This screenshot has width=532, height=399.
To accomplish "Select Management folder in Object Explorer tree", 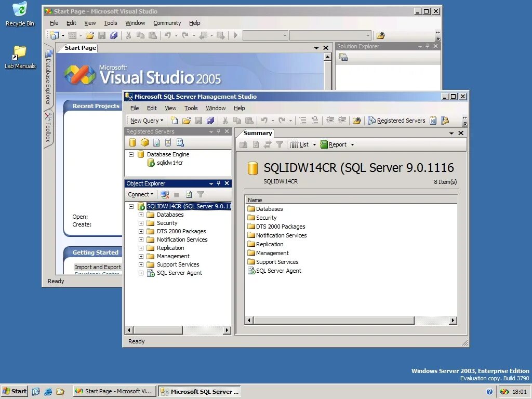I will pyautogui.click(x=173, y=256).
